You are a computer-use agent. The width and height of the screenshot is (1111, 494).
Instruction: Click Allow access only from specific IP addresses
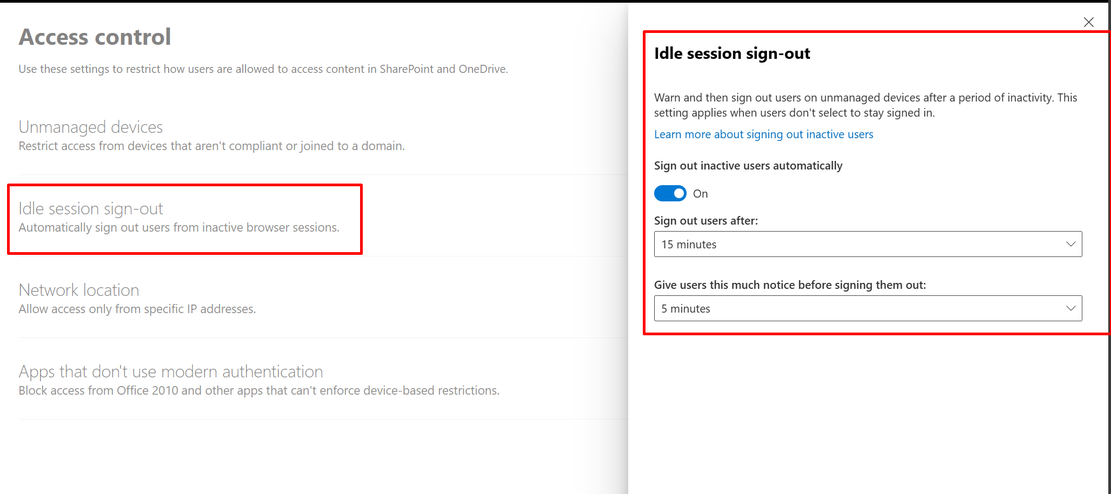137,309
